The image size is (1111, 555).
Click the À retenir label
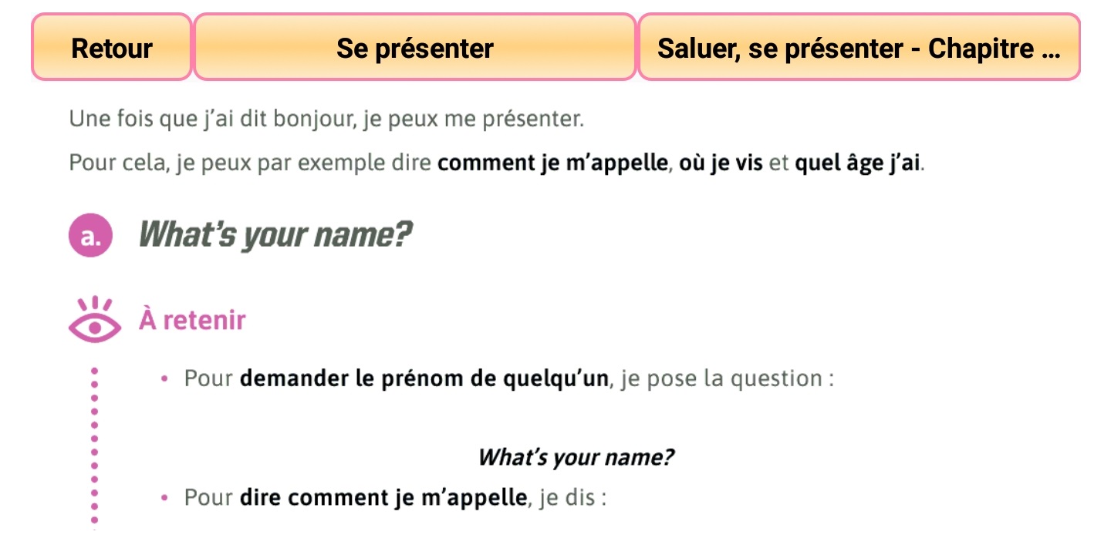(192, 320)
